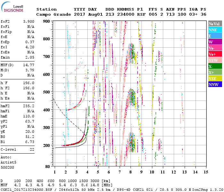Click the Vo+ red legend entry
This screenshot has height=192, width=224.
(215, 54)
